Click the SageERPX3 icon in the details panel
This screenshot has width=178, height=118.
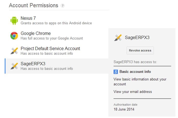pyautogui.click(x=118, y=38)
